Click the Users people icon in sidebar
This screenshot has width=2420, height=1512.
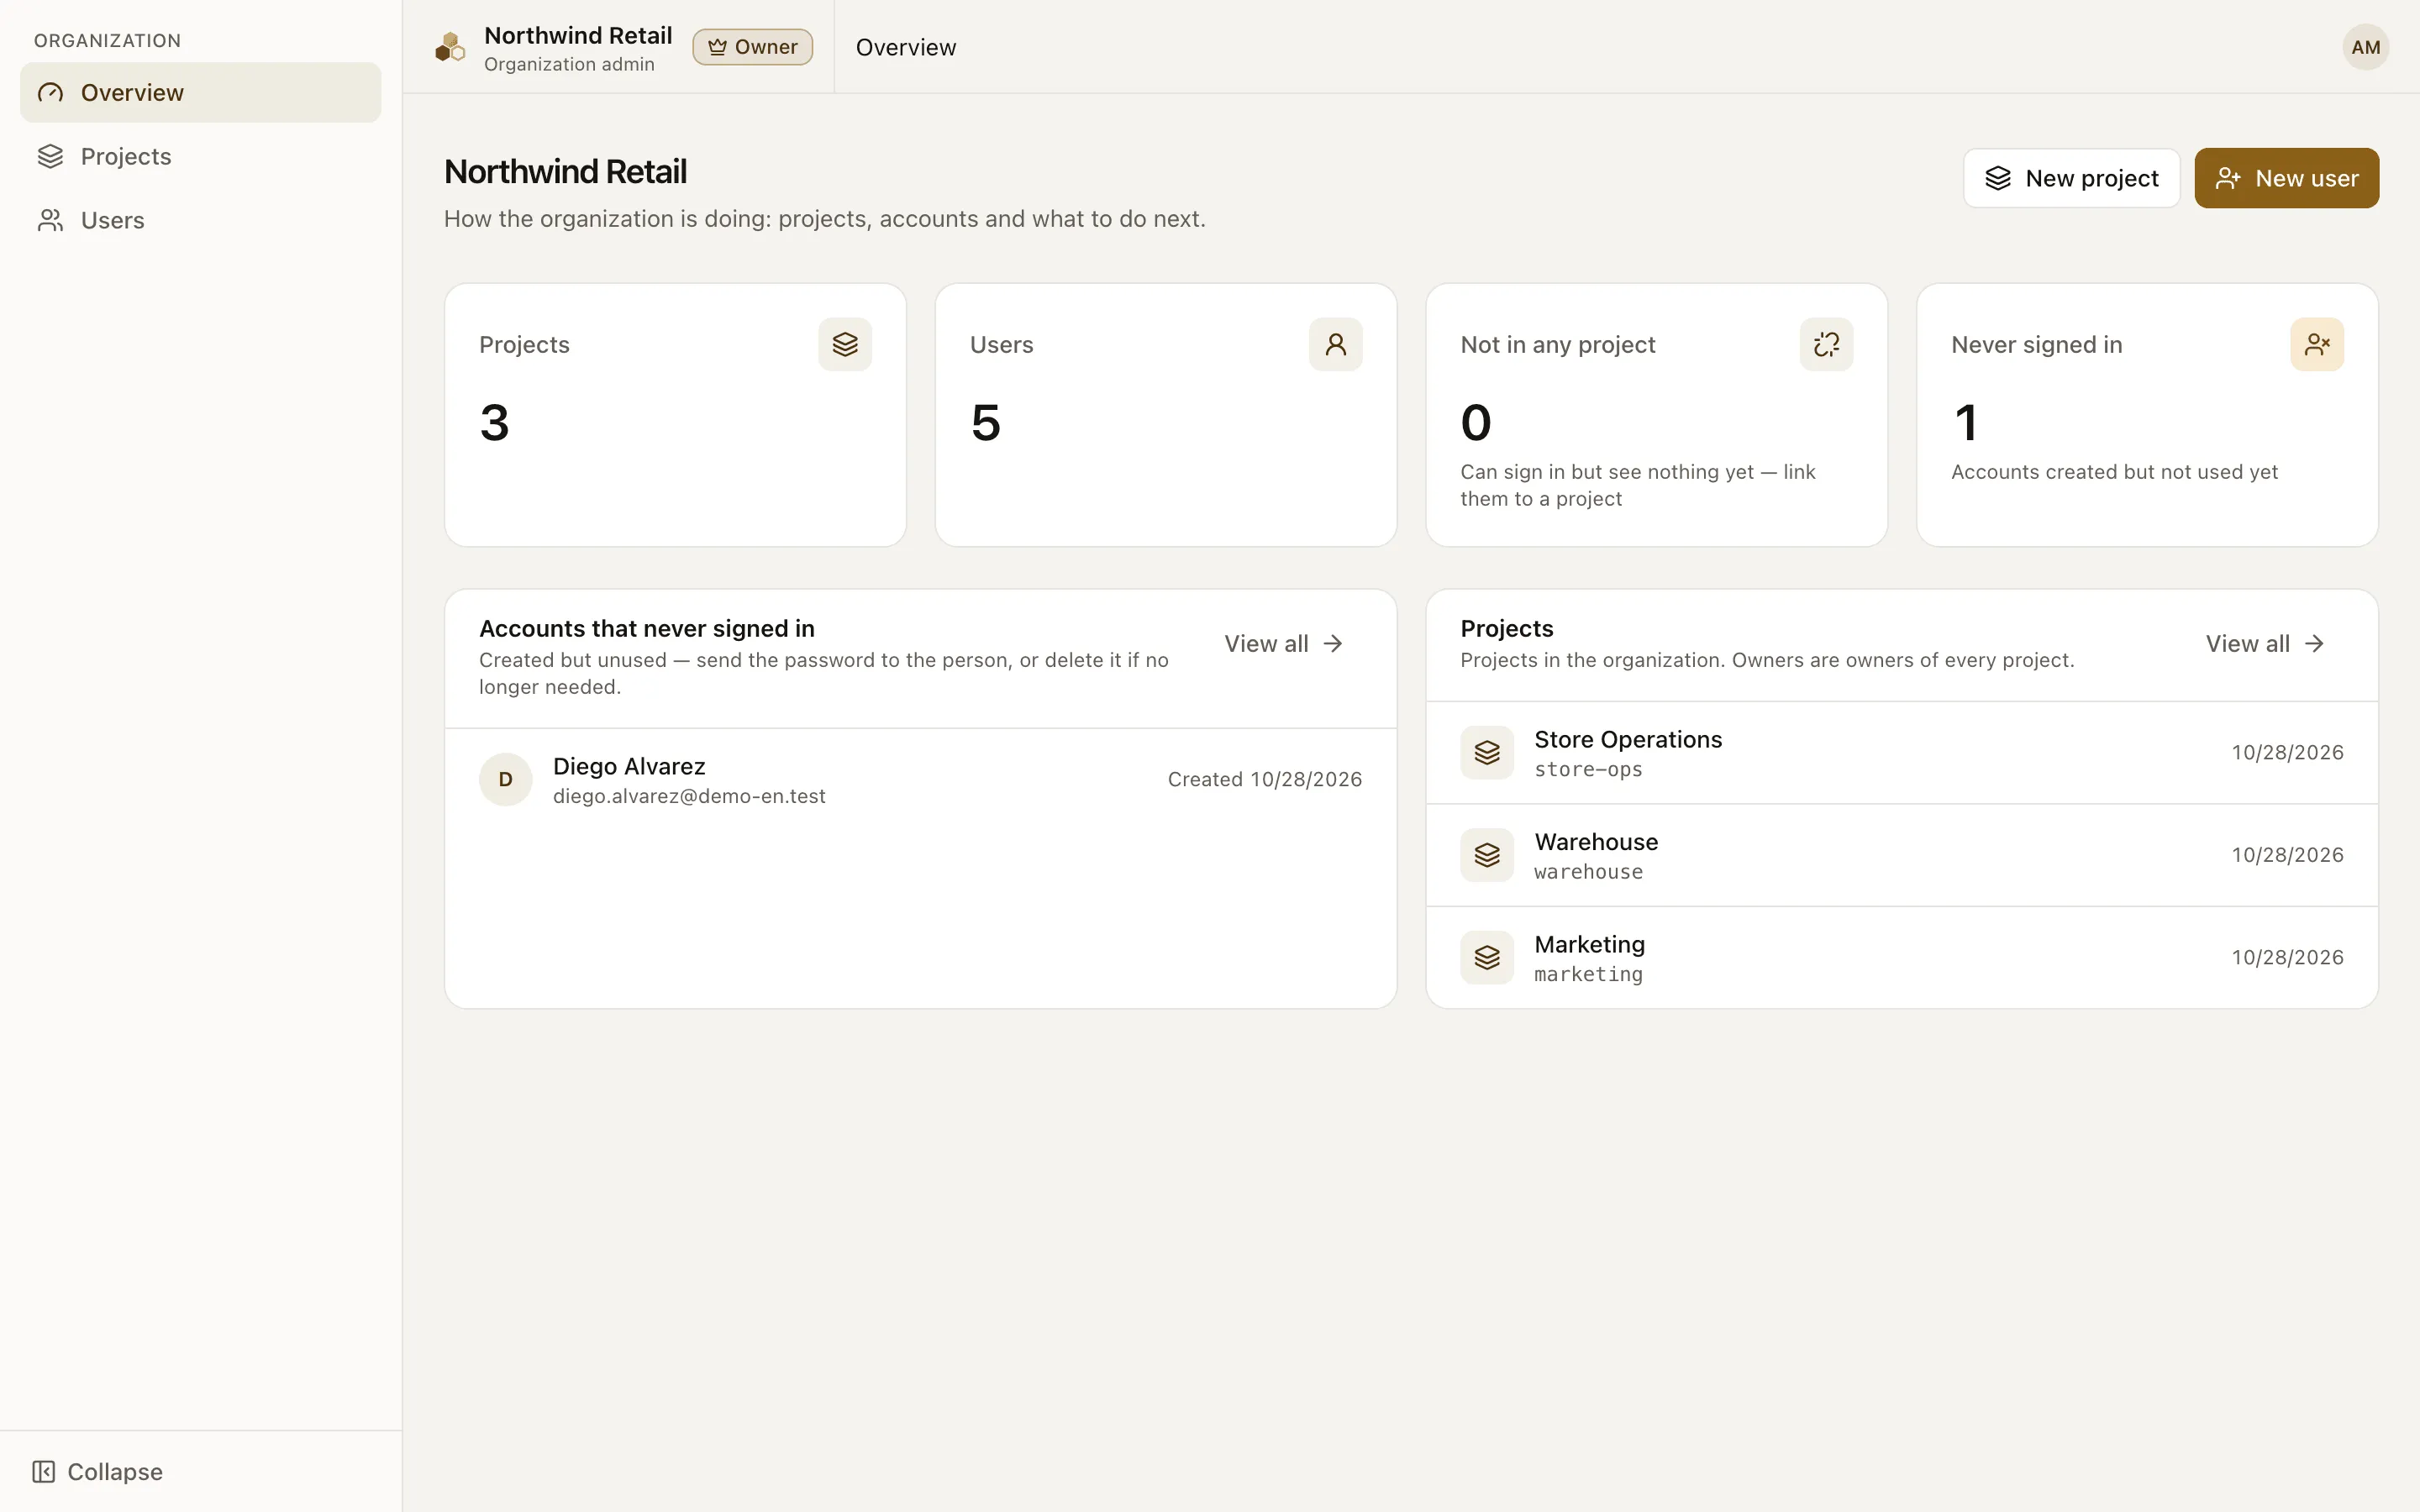(x=50, y=221)
